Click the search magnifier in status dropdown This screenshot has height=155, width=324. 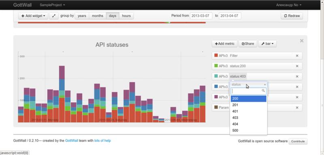263,91
